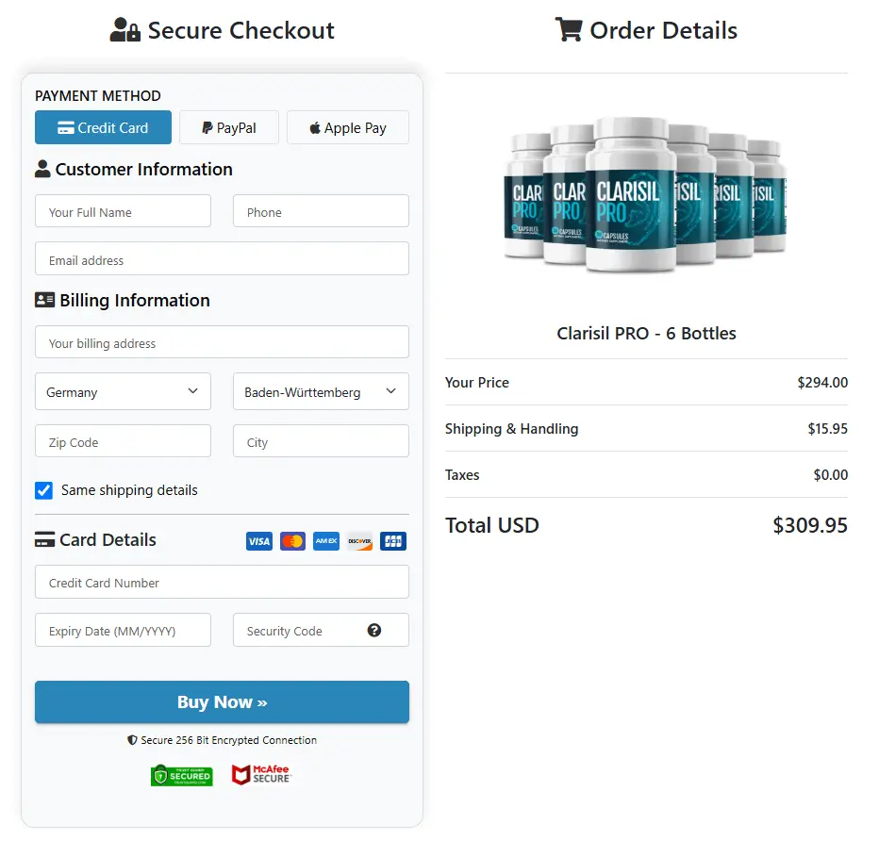Focus the Your Full Name field
Viewport: 879px width, 841px height.
click(123, 211)
